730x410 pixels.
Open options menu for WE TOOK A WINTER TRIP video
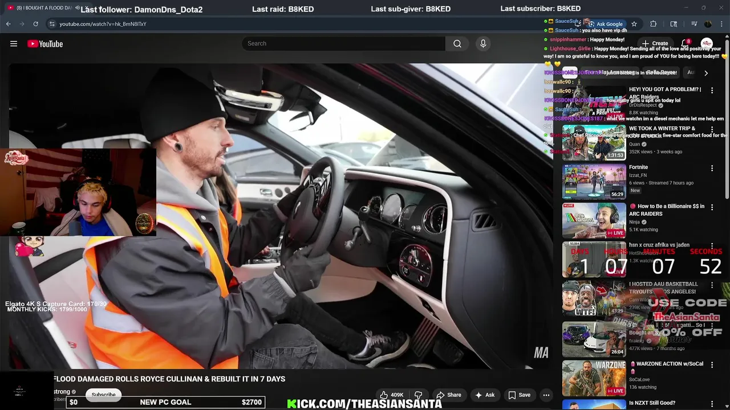pyautogui.click(x=712, y=129)
